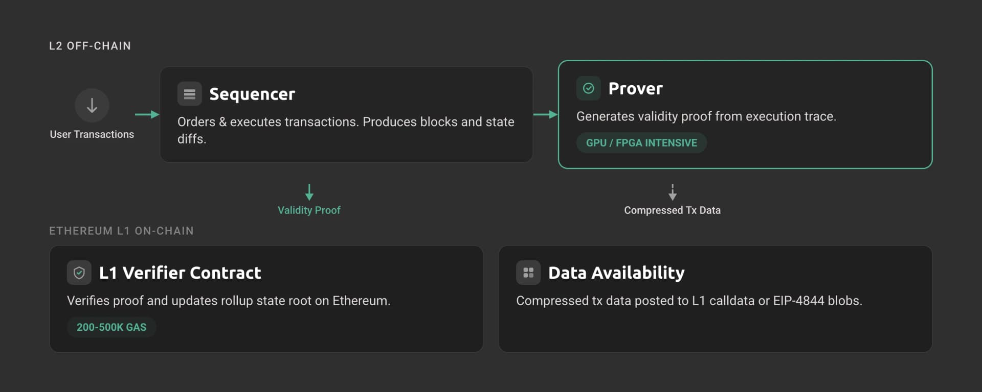Select the Sequencer heading
Screen dimensions: 982x392
(252, 94)
